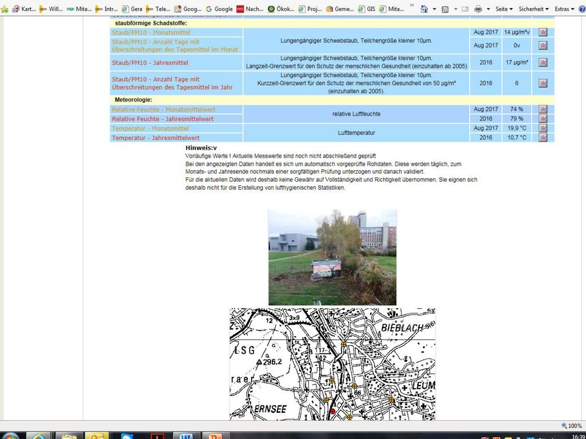Click 'Staub/PM10 - Anzahl Tage' Überschreitungen im Monat link
This screenshot has width=586, height=439.
tap(175, 46)
